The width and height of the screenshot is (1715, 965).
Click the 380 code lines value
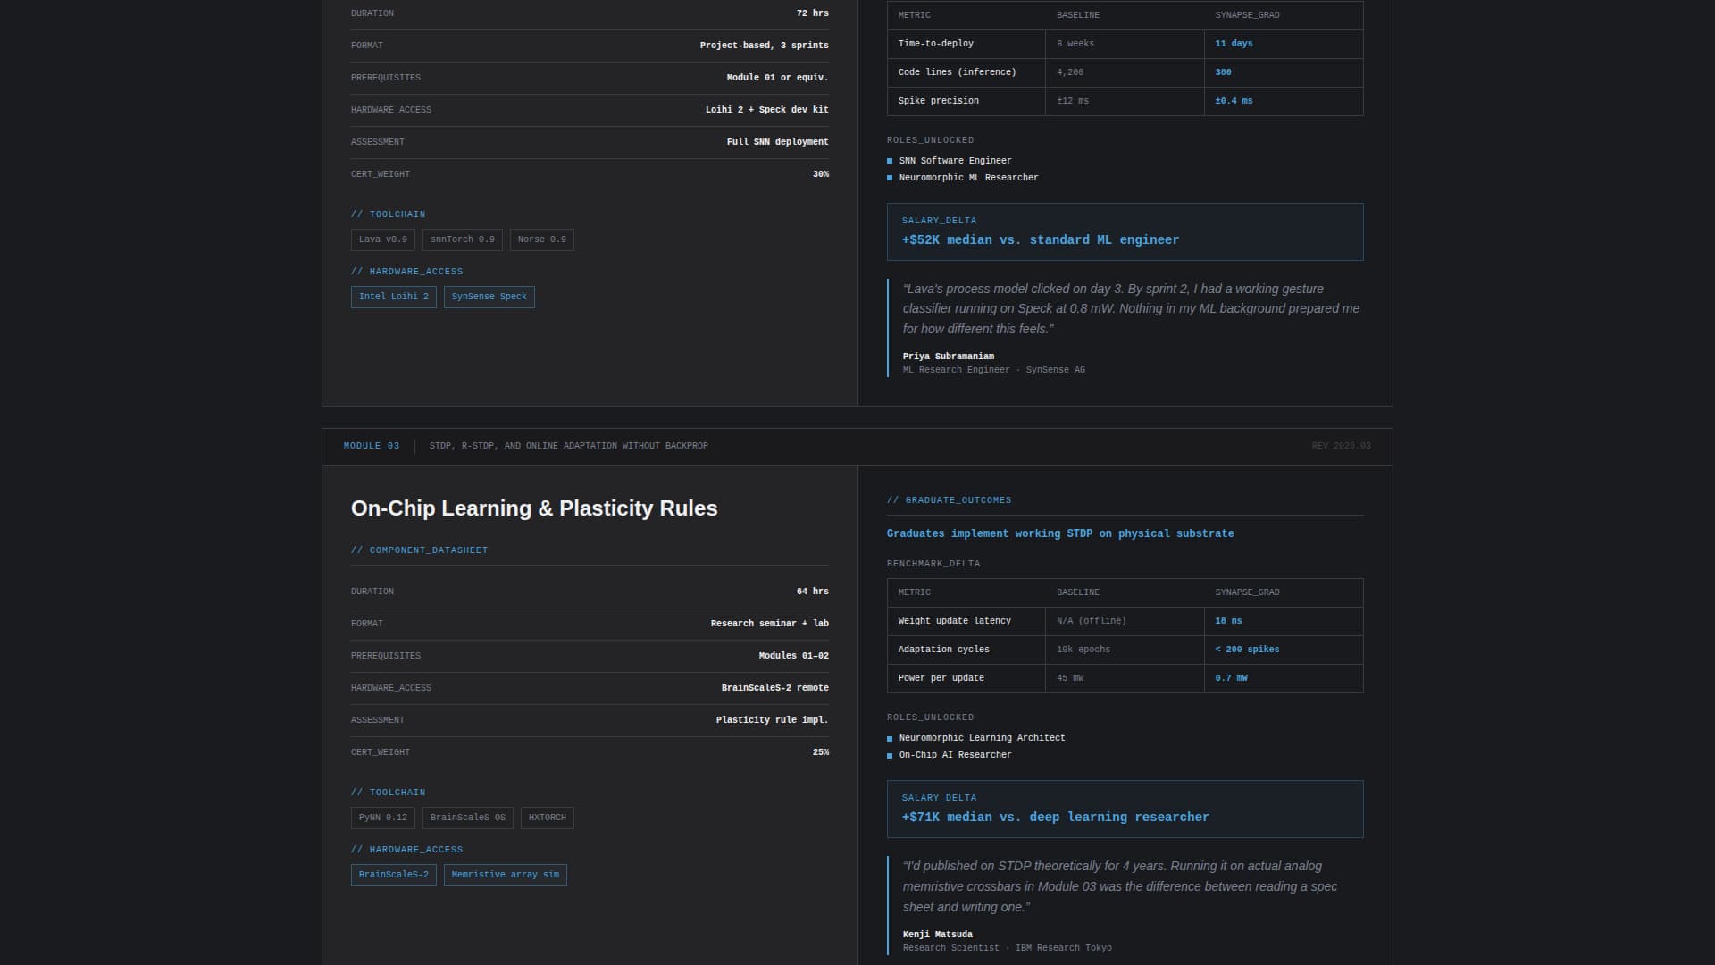point(1223,72)
